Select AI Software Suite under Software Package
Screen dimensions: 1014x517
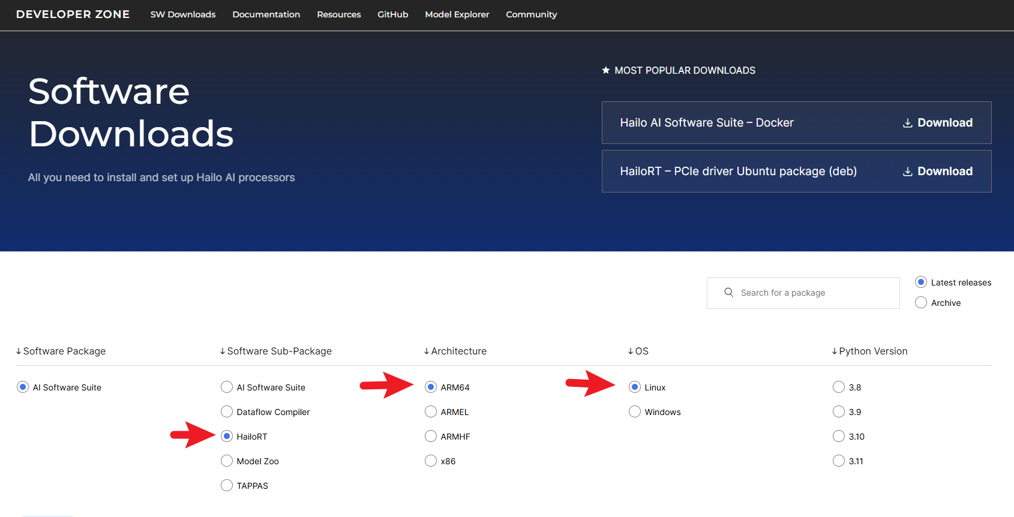(23, 387)
